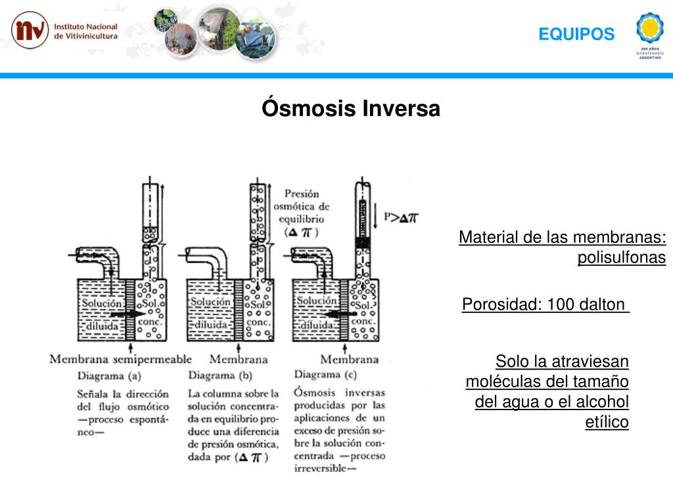Click the Instituto Nacional de Vitivinicultura text
Screen dimensions: 673x504
[86, 31]
